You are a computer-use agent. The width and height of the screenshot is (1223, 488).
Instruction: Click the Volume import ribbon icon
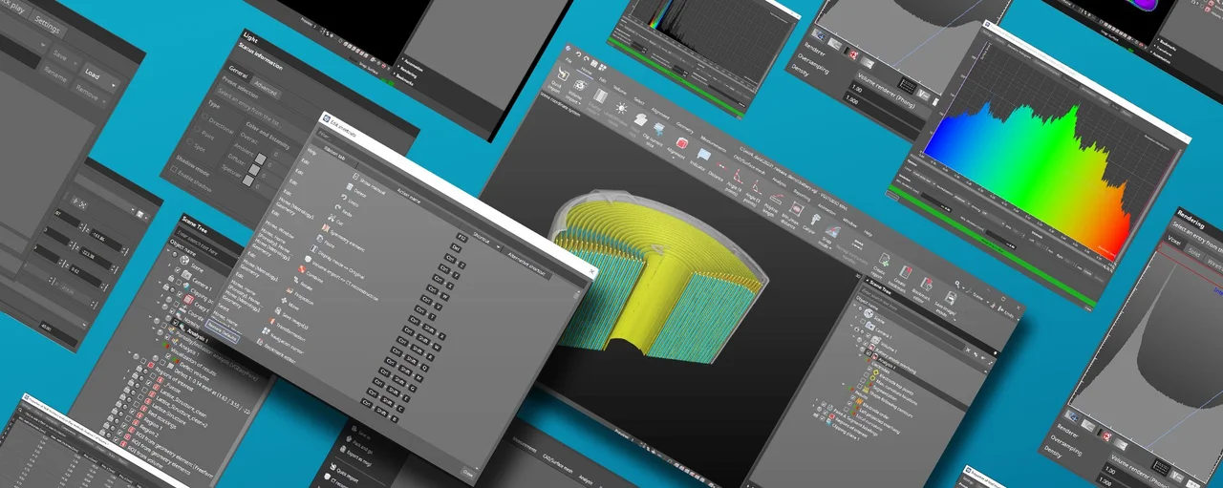pos(579,85)
